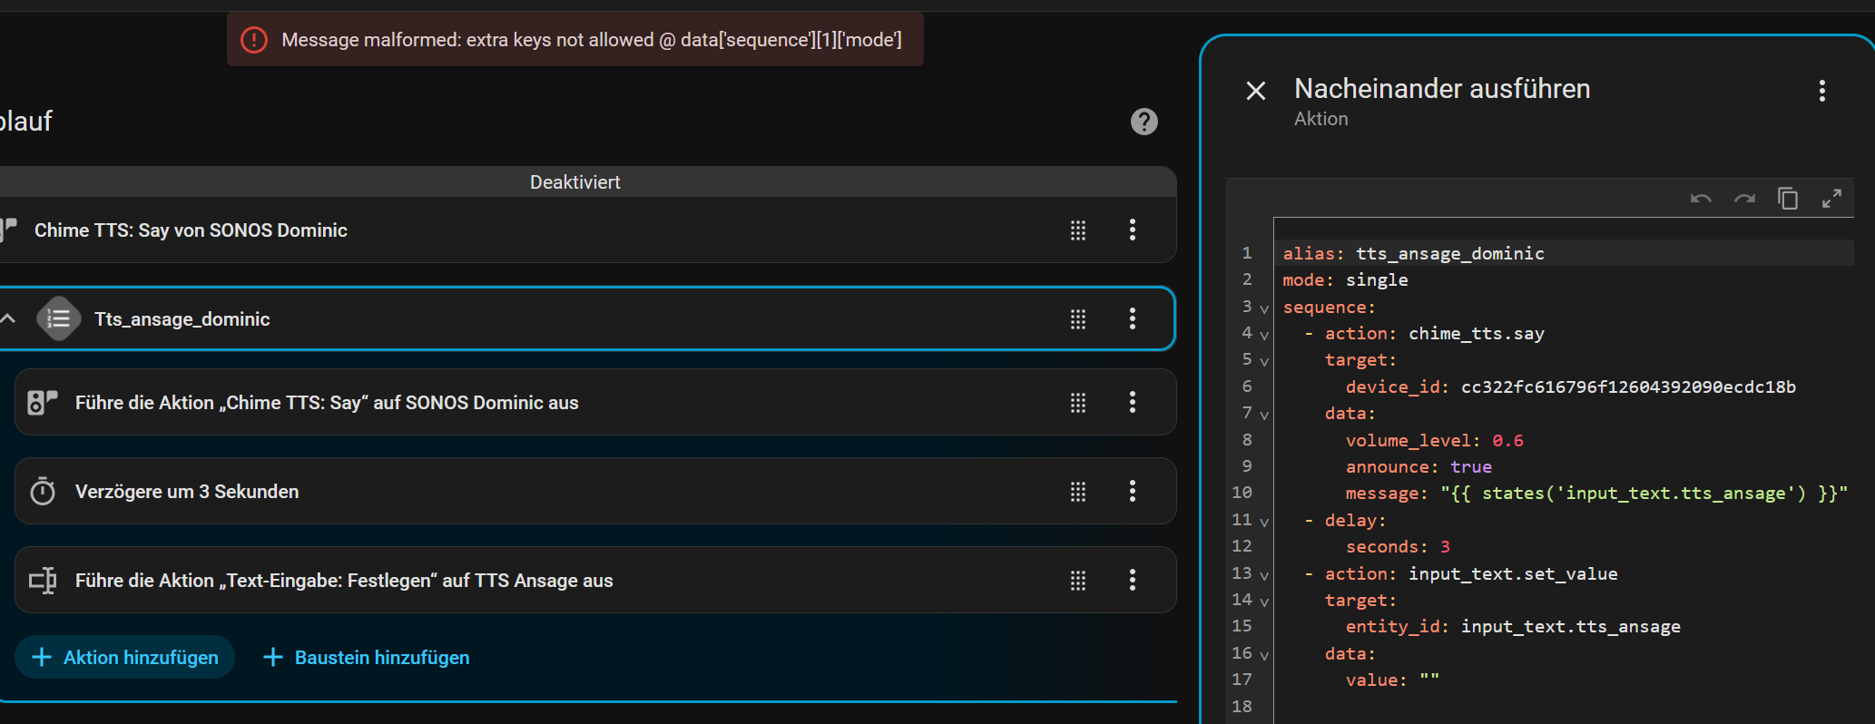Expand the YAML editor to fullscreen
The width and height of the screenshot is (1875, 724).
click(x=1831, y=199)
